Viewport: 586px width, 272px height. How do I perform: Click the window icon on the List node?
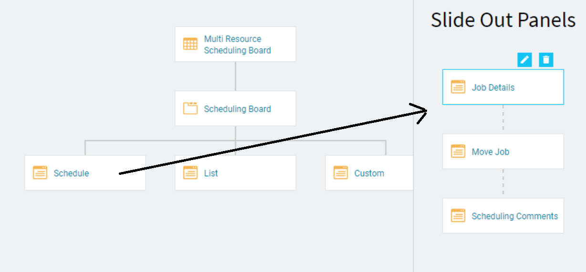click(x=190, y=172)
